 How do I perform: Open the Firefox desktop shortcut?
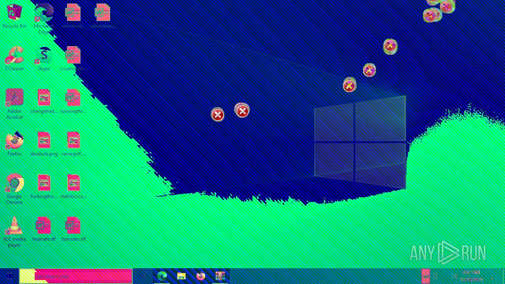(x=15, y=144)
